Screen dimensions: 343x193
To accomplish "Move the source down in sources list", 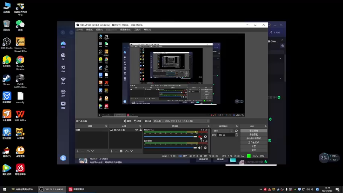I will click(x=132, y=151).
